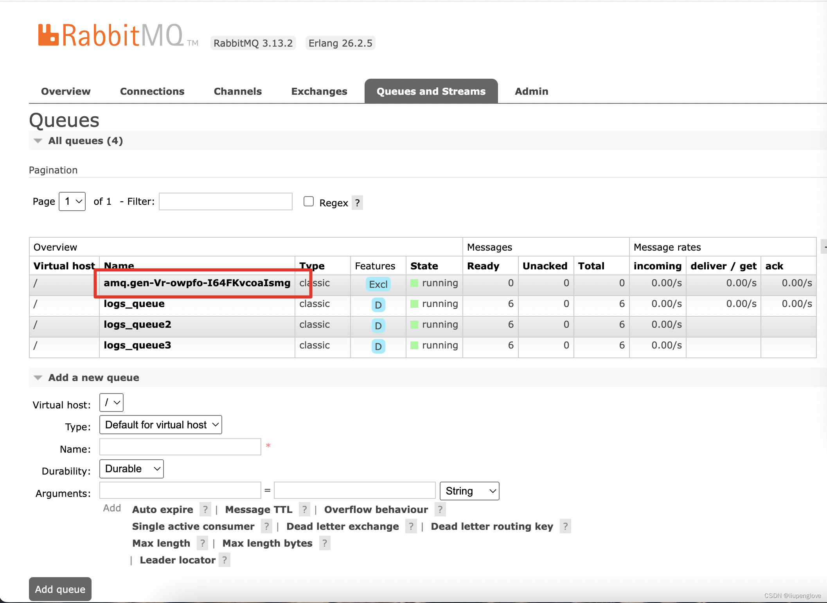Click the Overflow behaviour help icon

pyautogui.click(x=440, y=509)
